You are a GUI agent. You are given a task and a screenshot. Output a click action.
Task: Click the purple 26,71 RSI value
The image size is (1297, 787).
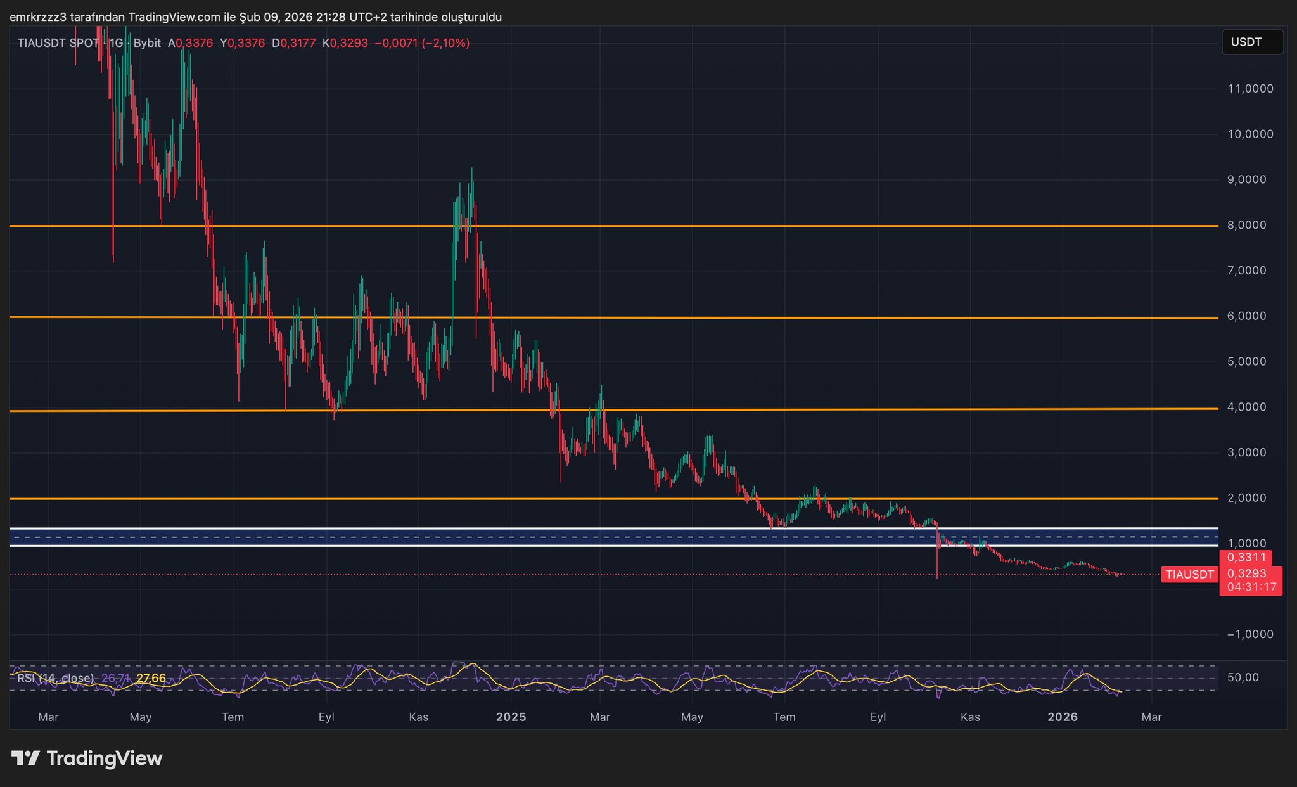coord(116,679)
